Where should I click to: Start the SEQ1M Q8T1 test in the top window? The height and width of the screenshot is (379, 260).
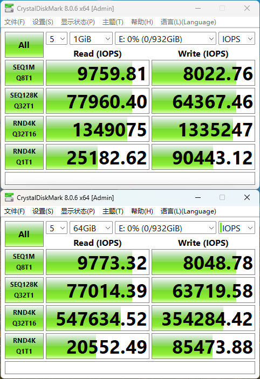coord(24,73)
